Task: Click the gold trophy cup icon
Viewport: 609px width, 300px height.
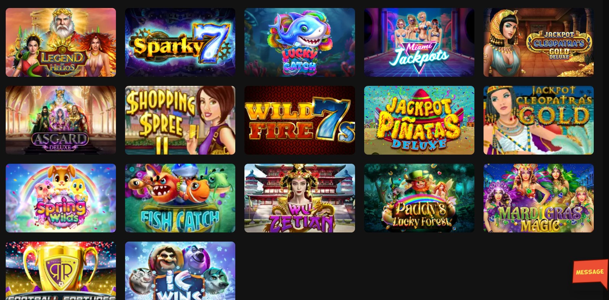Action: click(61, 267)
